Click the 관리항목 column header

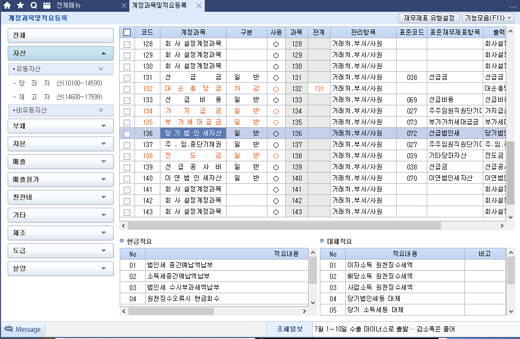[x=363, y=32]
